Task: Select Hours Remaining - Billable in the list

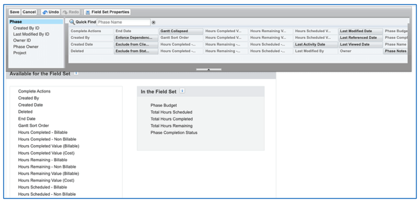Action: click(x=42, y=160)
